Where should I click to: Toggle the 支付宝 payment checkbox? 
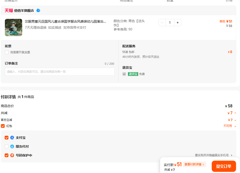7,138
